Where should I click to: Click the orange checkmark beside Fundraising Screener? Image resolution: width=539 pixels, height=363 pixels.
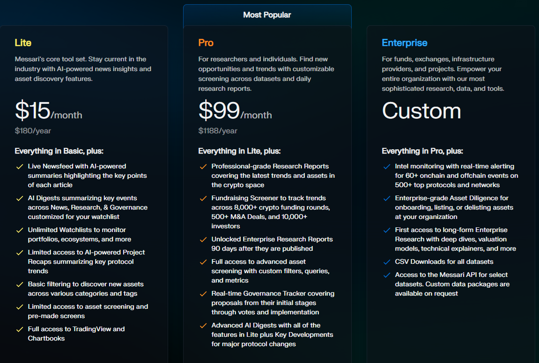click(203, 198)
